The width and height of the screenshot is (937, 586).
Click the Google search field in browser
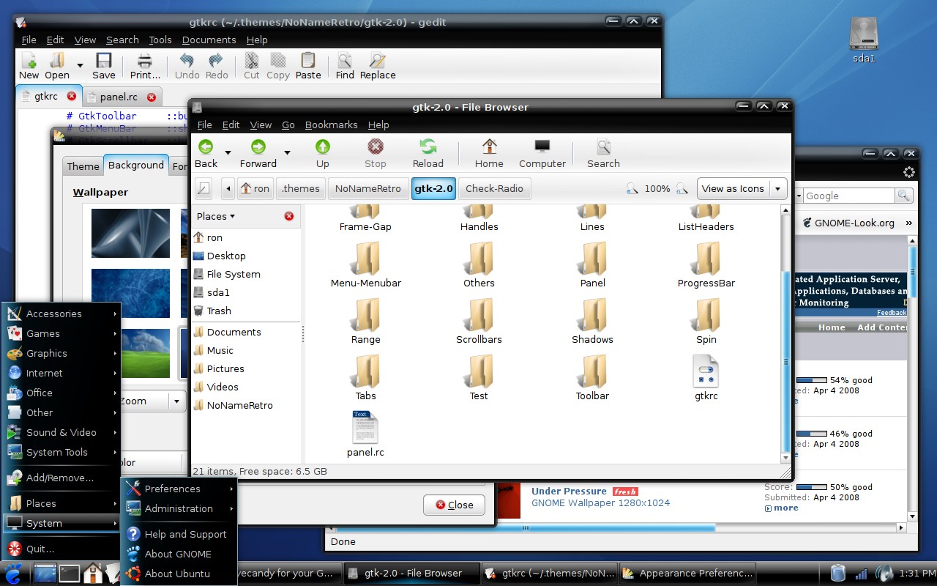pyautogui.click(x=848, y=196)
